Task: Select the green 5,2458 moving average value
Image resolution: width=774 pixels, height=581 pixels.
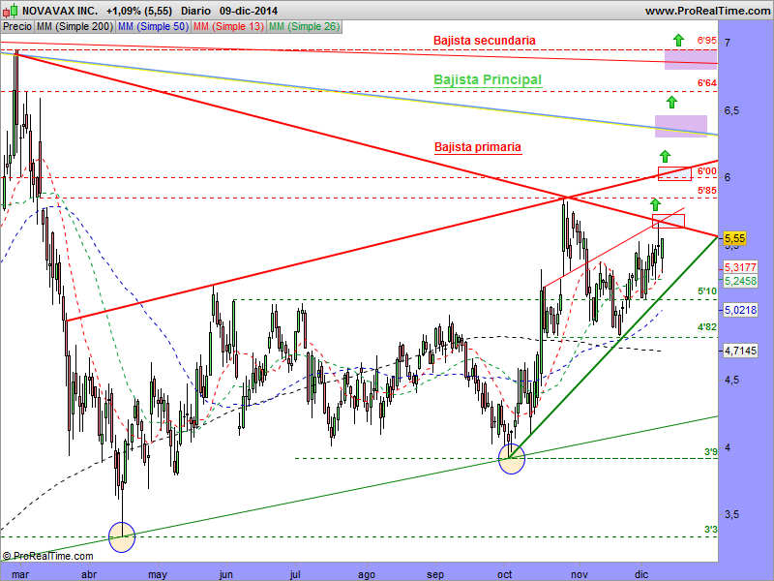Action: (x=740, y=281)
